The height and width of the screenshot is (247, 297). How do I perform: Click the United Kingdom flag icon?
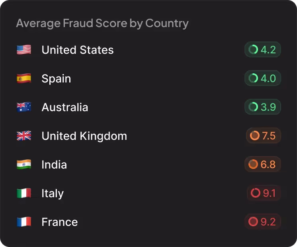click(x=24, y=136)
